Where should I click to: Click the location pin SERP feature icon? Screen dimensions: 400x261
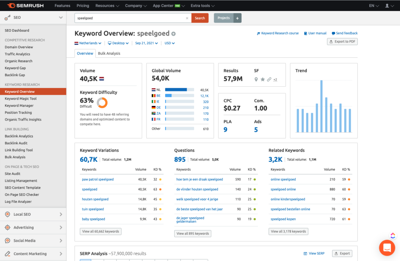256,80
